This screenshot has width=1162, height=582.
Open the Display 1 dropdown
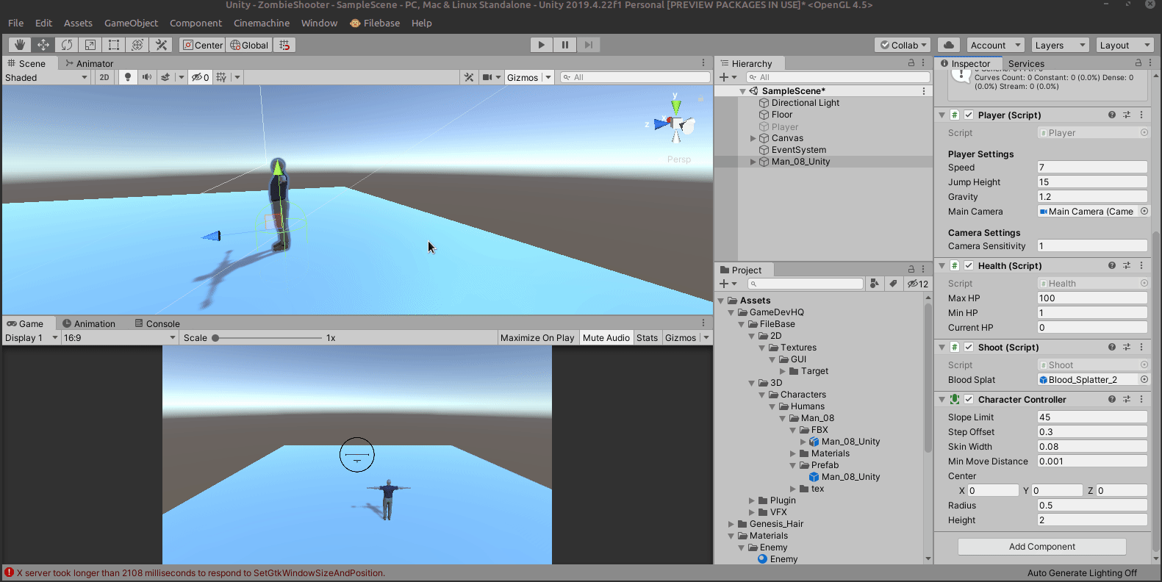click(x=31, y=338)
